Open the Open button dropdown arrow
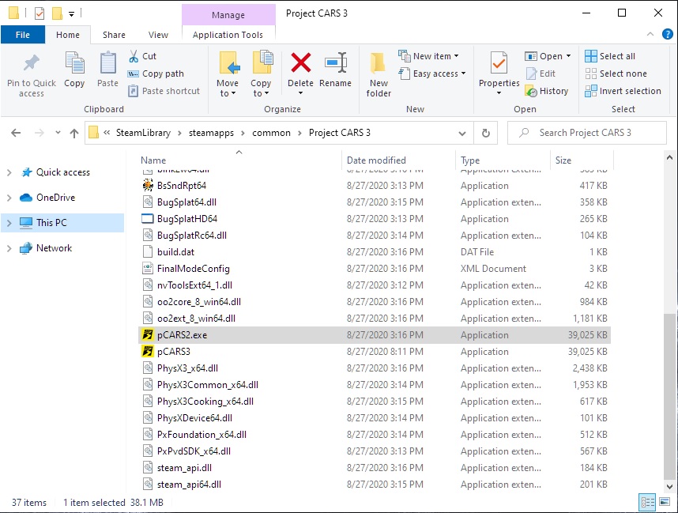678x513 pixels. [568, 56]
